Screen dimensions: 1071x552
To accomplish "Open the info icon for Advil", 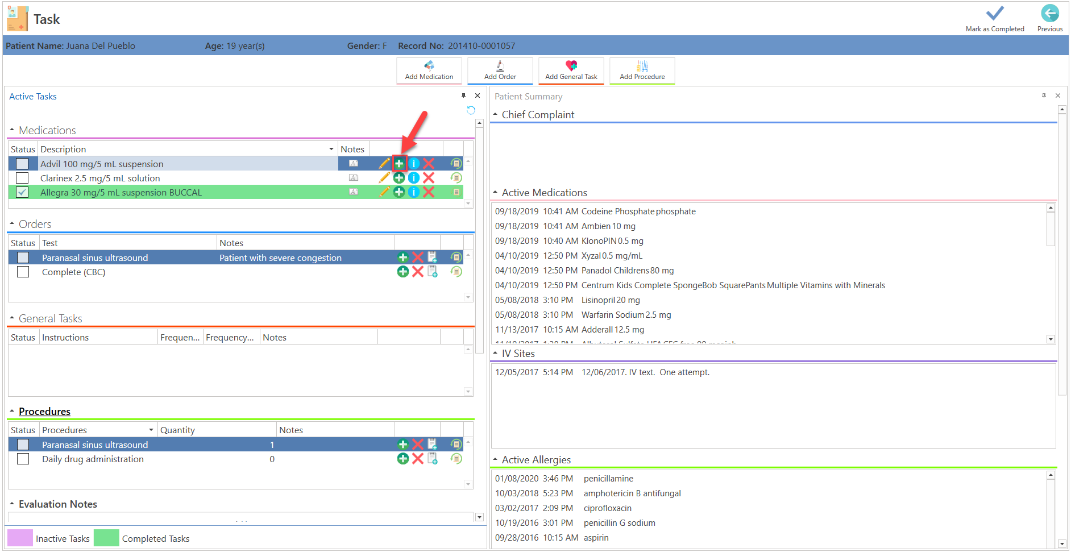I will coord(414,164).
